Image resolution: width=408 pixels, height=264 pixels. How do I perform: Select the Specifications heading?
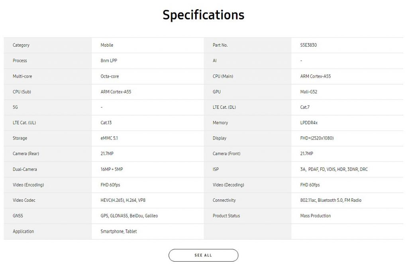pyautogui.click(x=204, y=15)
